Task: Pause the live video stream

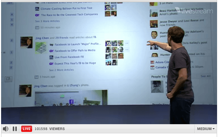Action: coord(15,129)
